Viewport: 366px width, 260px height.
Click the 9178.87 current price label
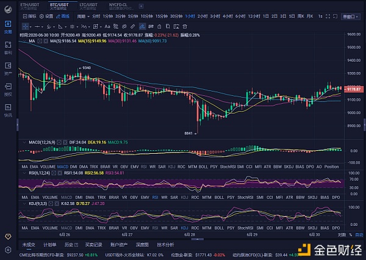click(x=354, y=89)
